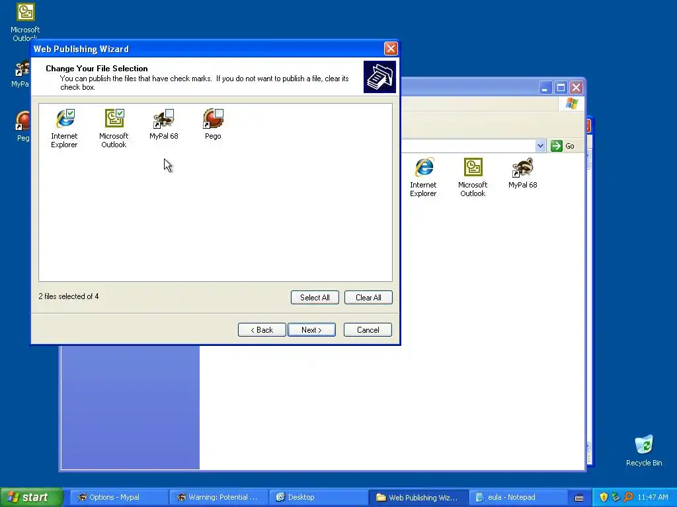
Task: Minimize the background folder window
Action: (545, 88)
